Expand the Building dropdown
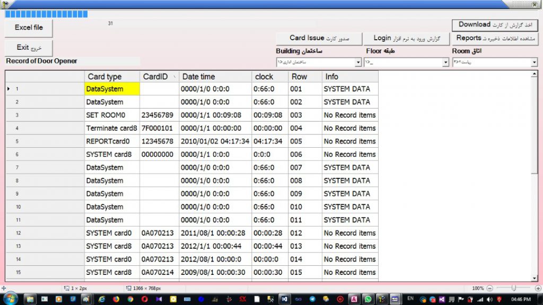 pos(358,62)
